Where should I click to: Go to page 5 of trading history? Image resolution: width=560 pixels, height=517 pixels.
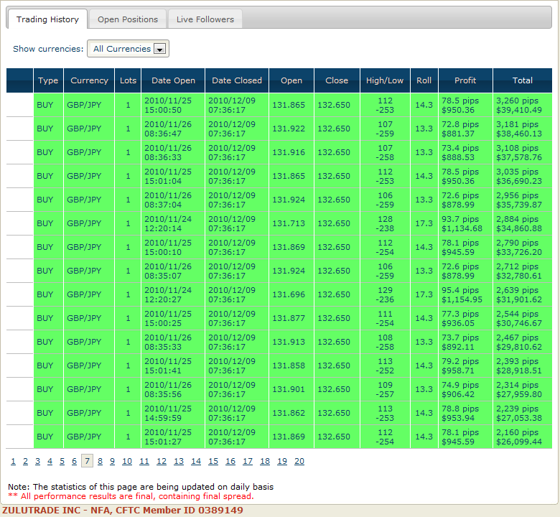62,461
